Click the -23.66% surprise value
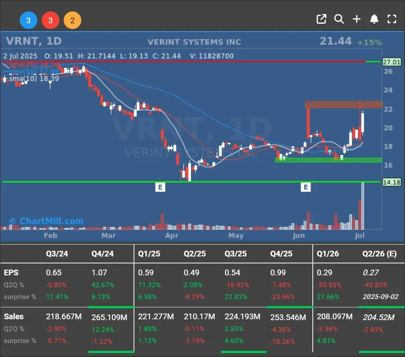This screenshot has width=405, height=357. [282, 297]
